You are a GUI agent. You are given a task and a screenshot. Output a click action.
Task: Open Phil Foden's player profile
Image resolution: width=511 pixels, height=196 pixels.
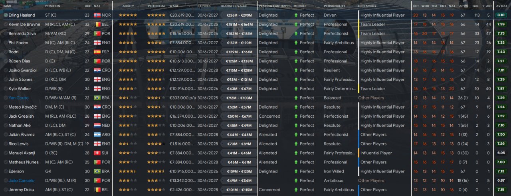tap(18, 43)
